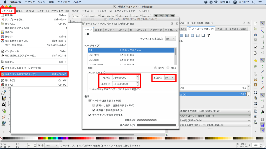Enable 描画より前面に境界線を表示する checkbox
The width and height of the screenshot is (266, 149).
tap(94, 106)
